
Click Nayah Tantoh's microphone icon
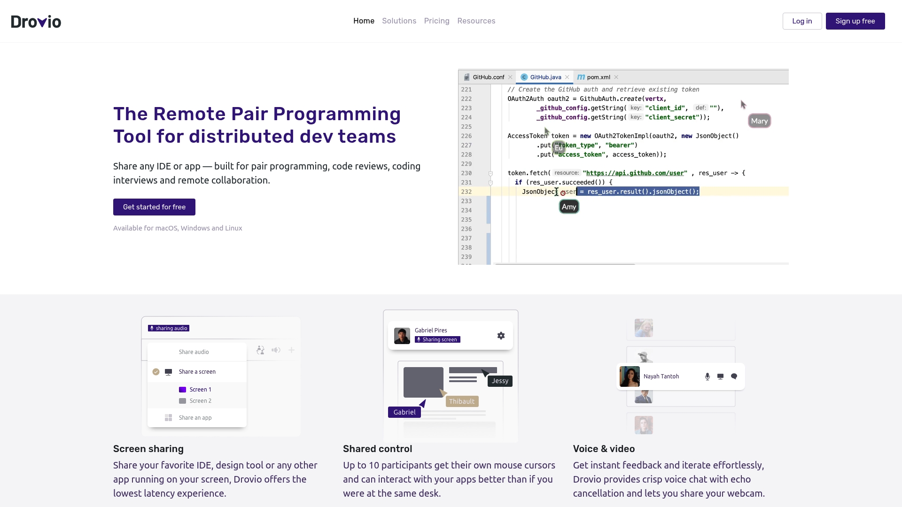pyautogui.click(x=708, y=376)
